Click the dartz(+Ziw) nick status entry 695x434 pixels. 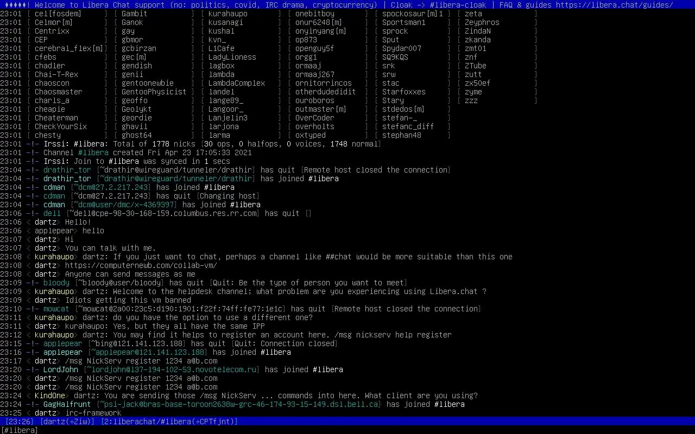[67, 422]
